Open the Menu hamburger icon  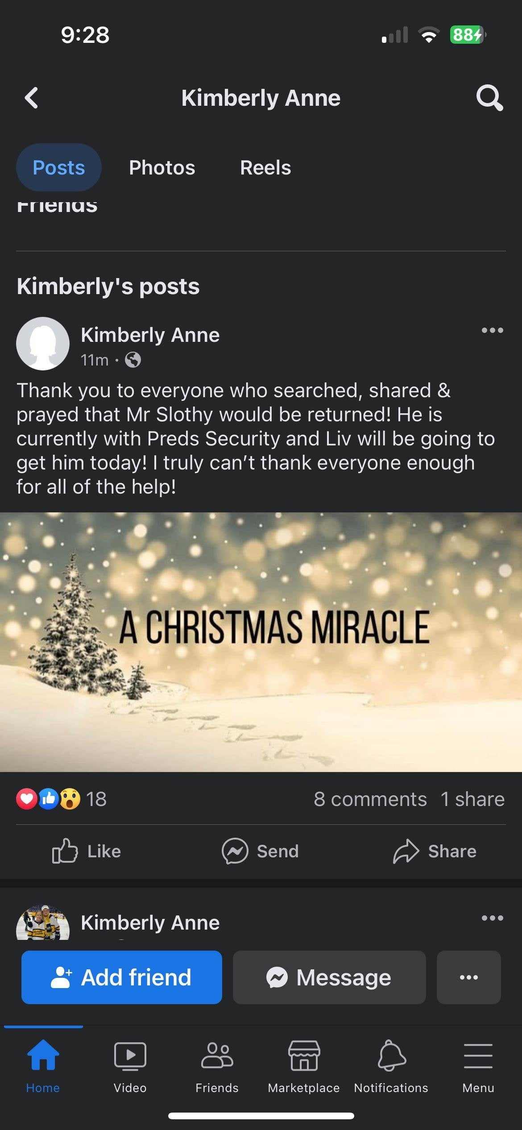click(x=478, y=1064)
